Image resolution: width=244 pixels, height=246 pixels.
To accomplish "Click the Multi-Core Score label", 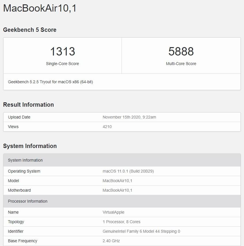I will (181, 64).
